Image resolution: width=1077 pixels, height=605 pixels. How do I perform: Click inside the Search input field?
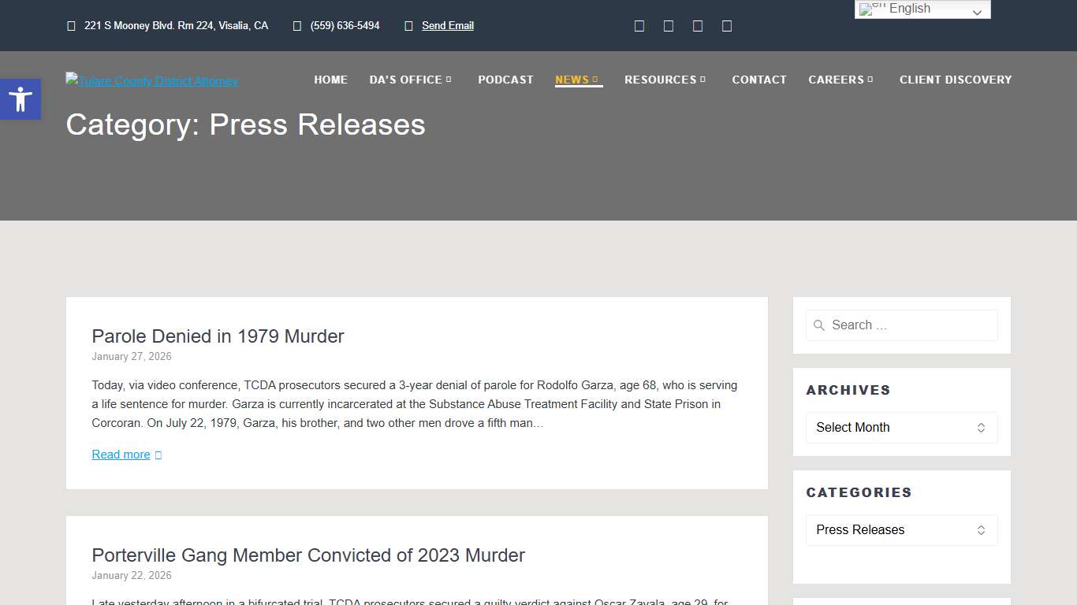coord(901,325)
